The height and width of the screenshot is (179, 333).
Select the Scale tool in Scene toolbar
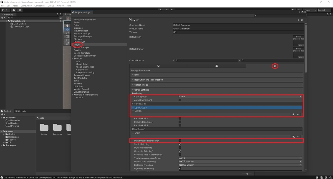pos(67,36)
